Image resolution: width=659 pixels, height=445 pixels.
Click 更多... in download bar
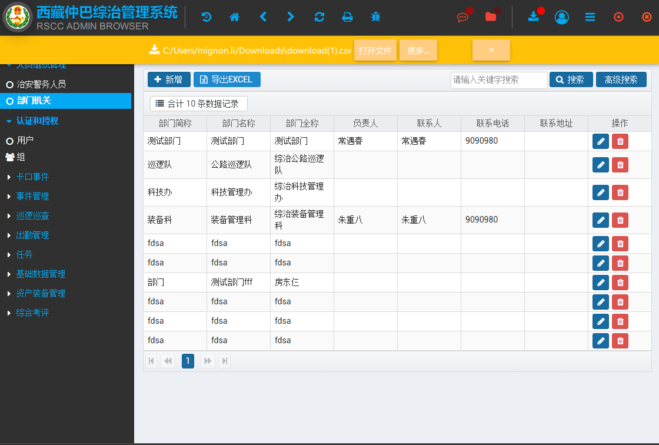pyautogui.click(x=418, y=51)
